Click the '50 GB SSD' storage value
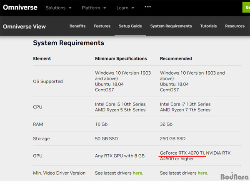The image size is (250, 181). tap(106, 138)
